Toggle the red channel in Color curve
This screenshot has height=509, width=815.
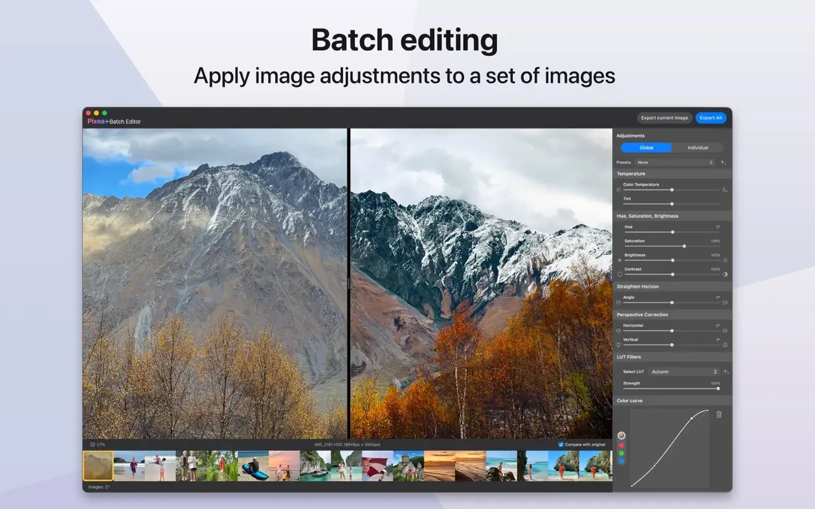click(x=622, y=445)
